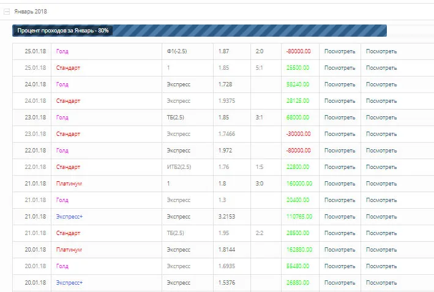434x292 pixels.
Task: Select the 1.9375 odds value
Action: [x=226, y=101]
